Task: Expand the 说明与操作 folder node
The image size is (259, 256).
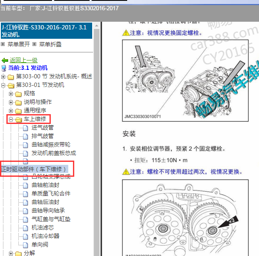Action: 11,103
